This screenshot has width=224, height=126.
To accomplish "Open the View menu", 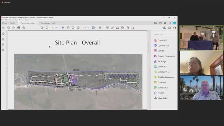I will point(10,20).
